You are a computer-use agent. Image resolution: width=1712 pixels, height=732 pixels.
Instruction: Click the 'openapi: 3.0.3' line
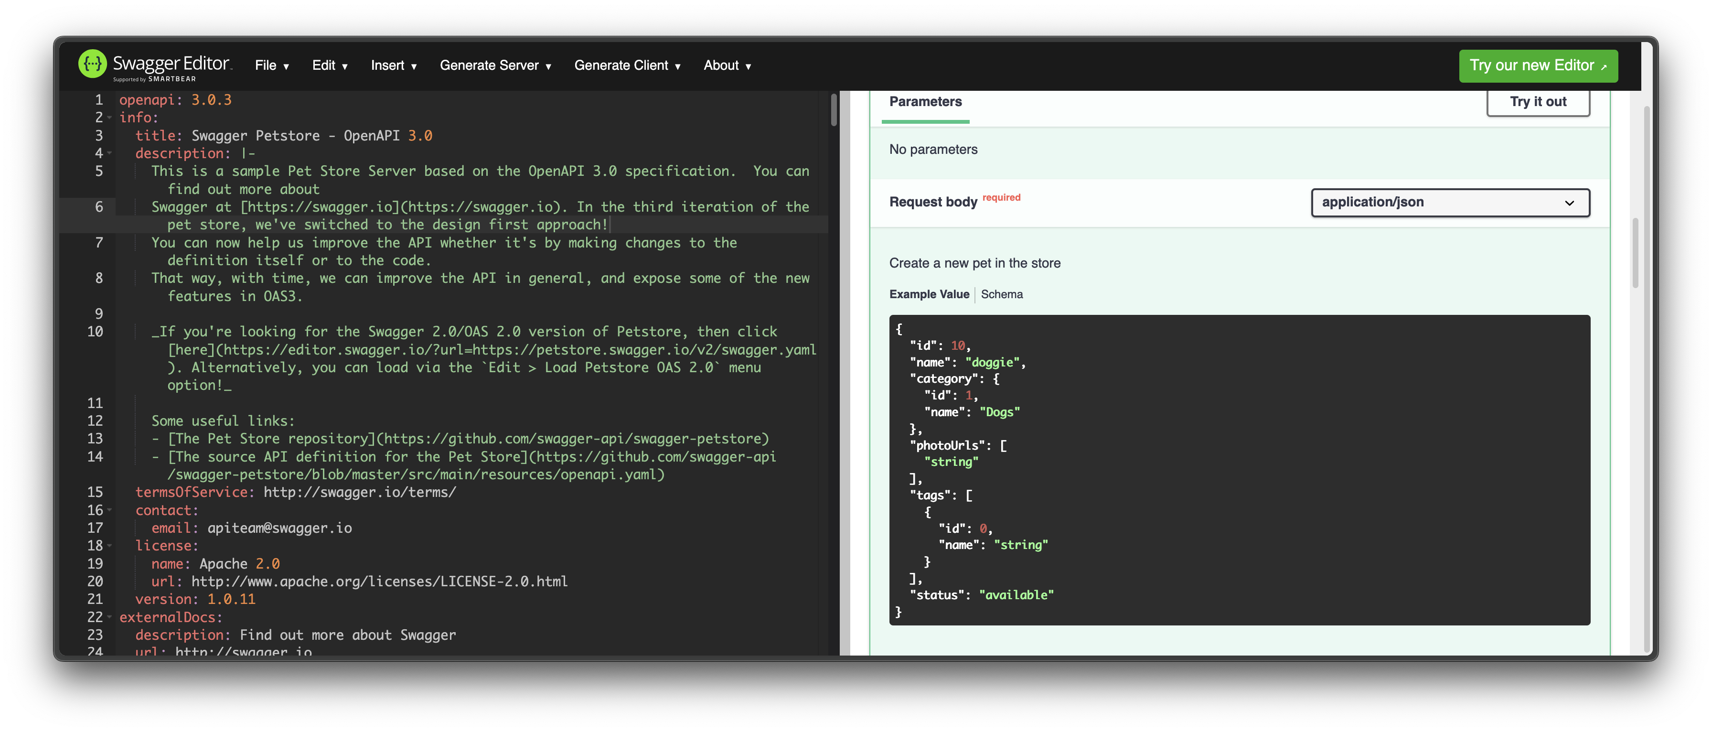click(175, 100)
